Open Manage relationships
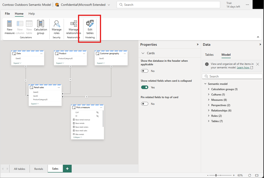Screen dimensions: 264x178 74,27
